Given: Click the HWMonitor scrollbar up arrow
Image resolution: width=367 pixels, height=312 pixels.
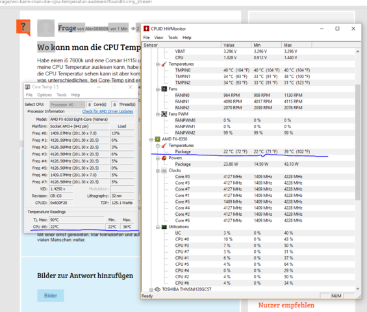Looking at the screenshot, I should point(358,51).
